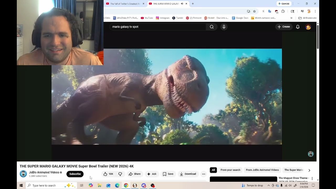Like the video with thumbs-up 10K
The image size is (336, 189).
point(108,174)
